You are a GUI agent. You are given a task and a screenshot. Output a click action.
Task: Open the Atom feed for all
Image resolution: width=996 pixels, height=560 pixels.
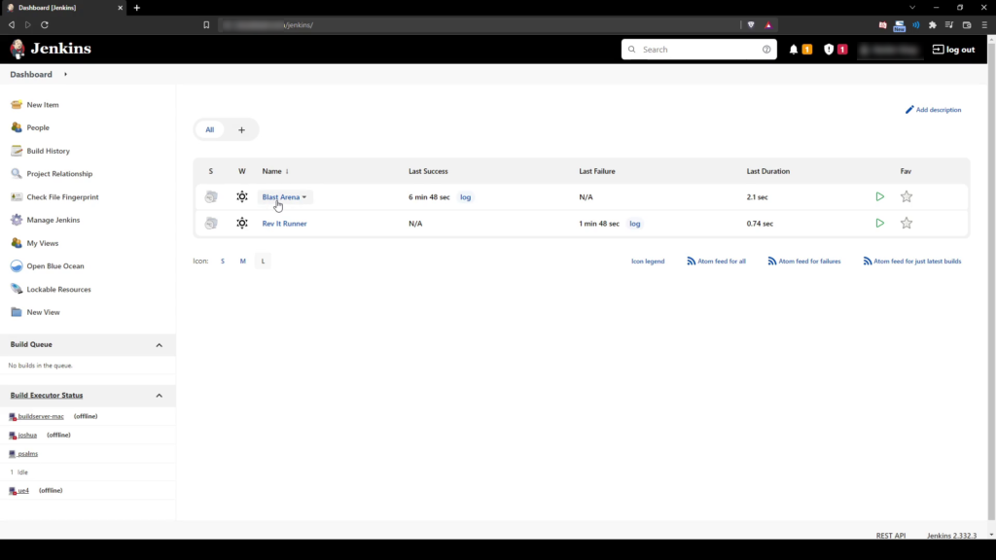[x=717, y=261]
